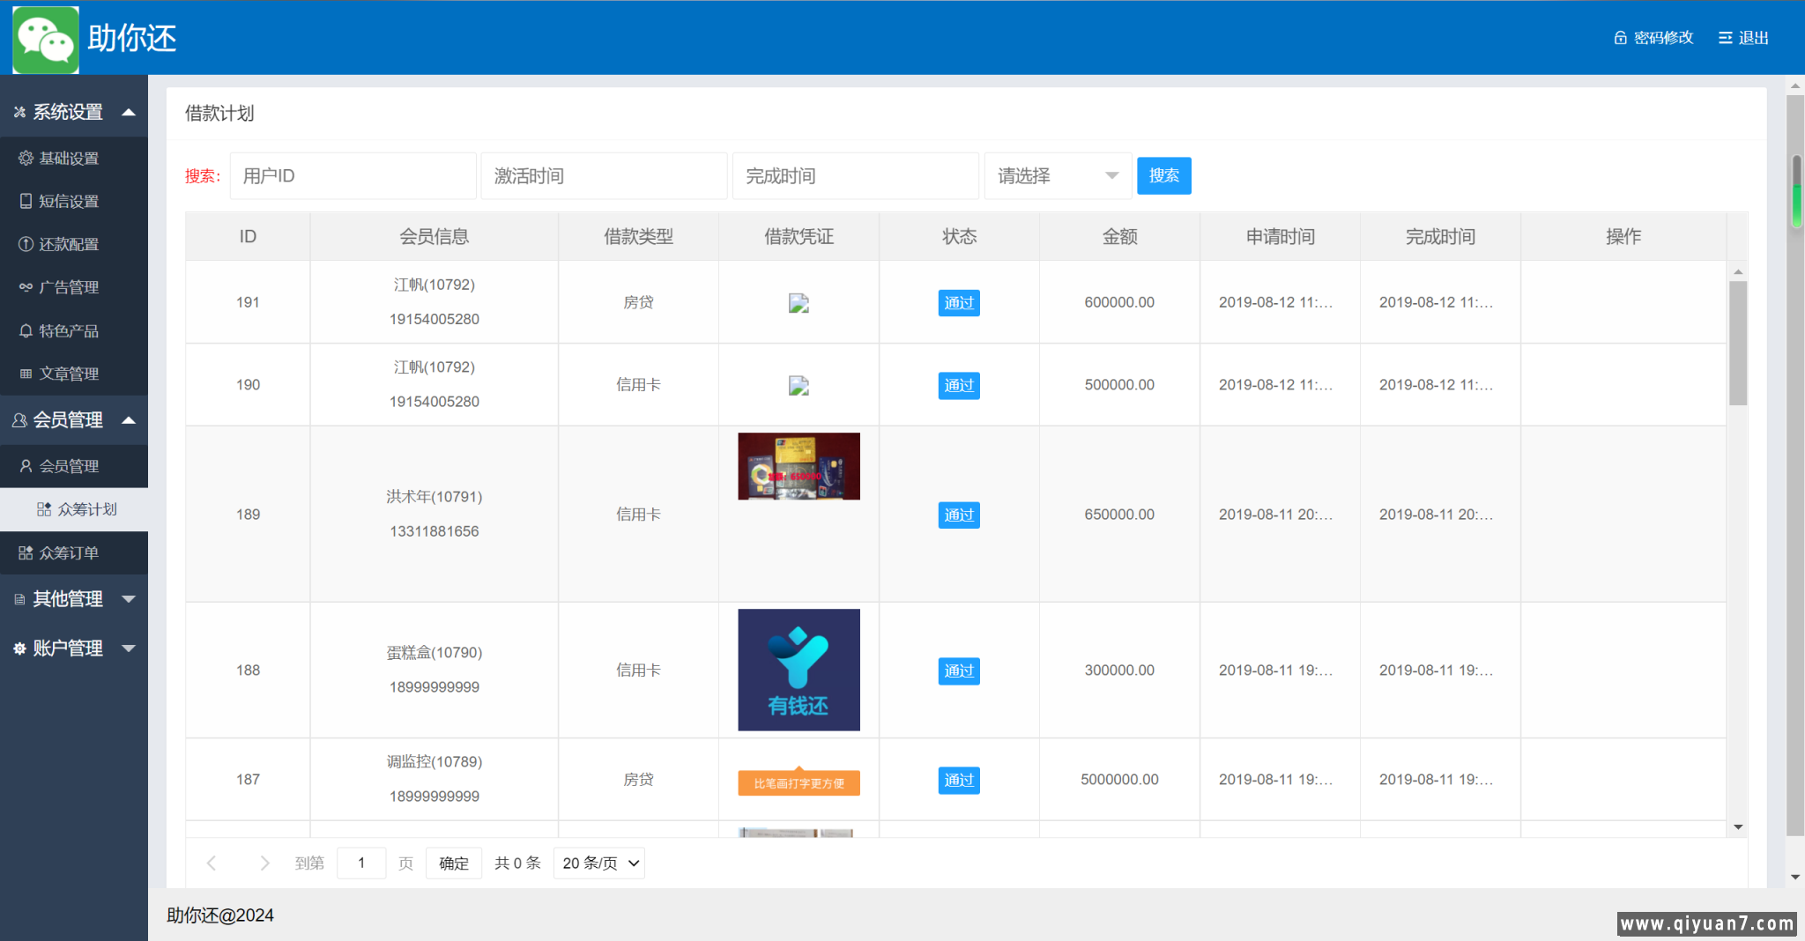Open 特色产品 bell icon item
Screen dimensions: 1805x941
point(26,331)
